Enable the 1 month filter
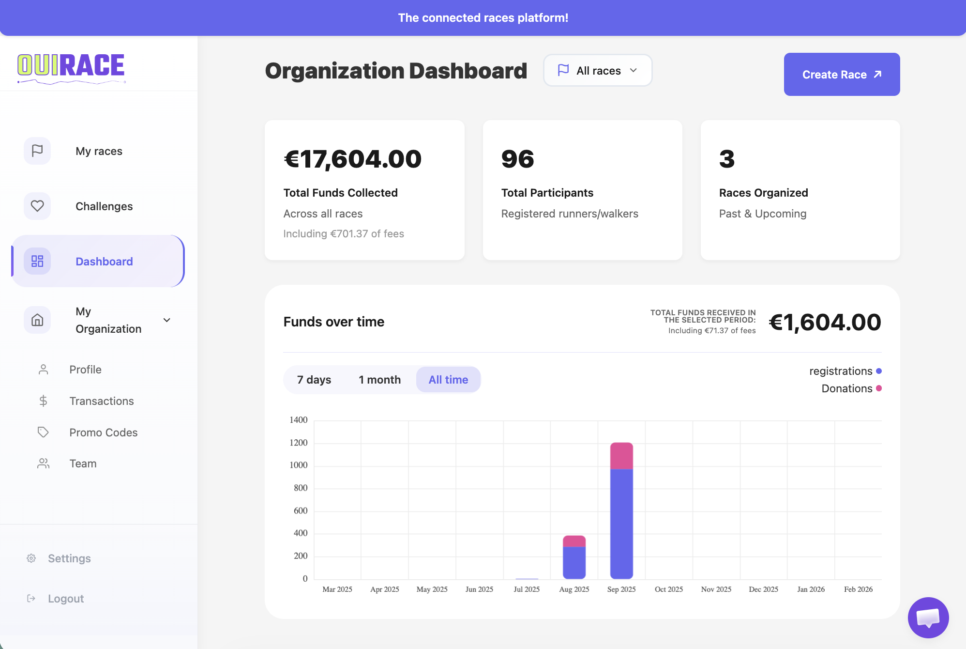 (379, 380)
